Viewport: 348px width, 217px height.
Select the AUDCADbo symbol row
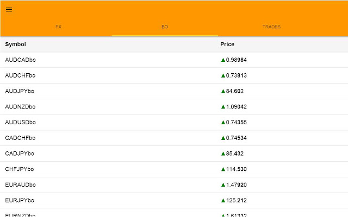[20, 60]
